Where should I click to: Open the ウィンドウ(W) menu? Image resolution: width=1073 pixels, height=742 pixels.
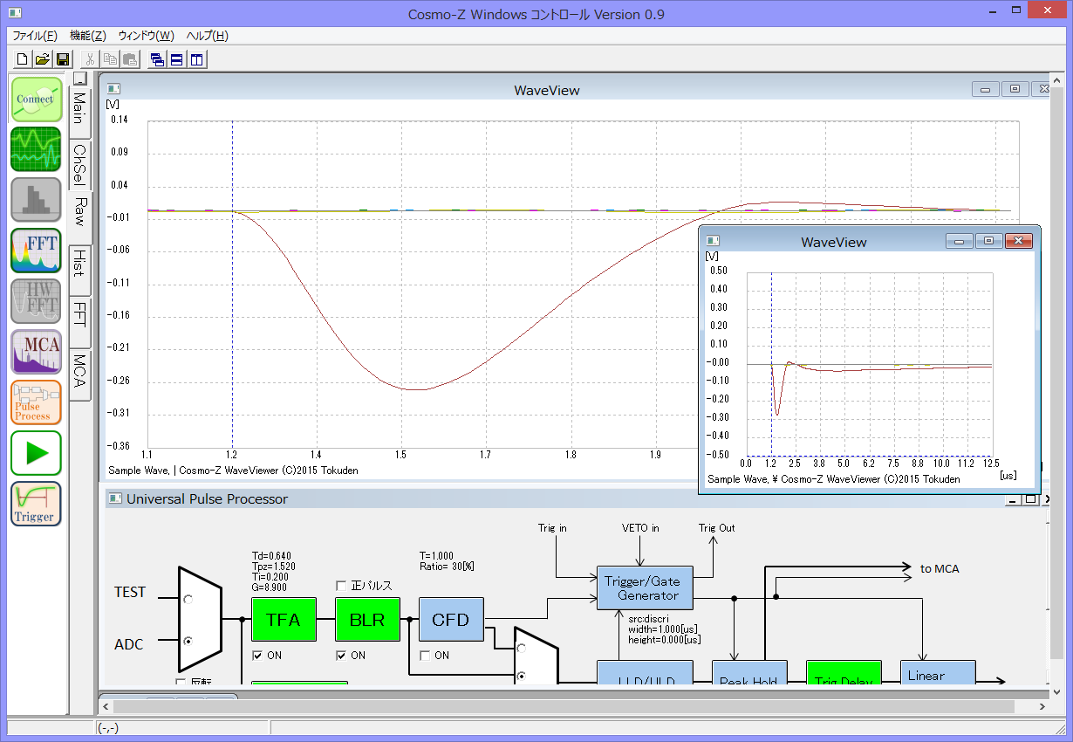click(x=146, y=36)
